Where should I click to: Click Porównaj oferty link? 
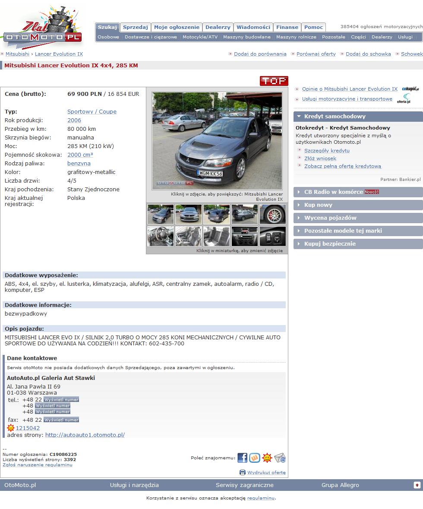point(316,54)
